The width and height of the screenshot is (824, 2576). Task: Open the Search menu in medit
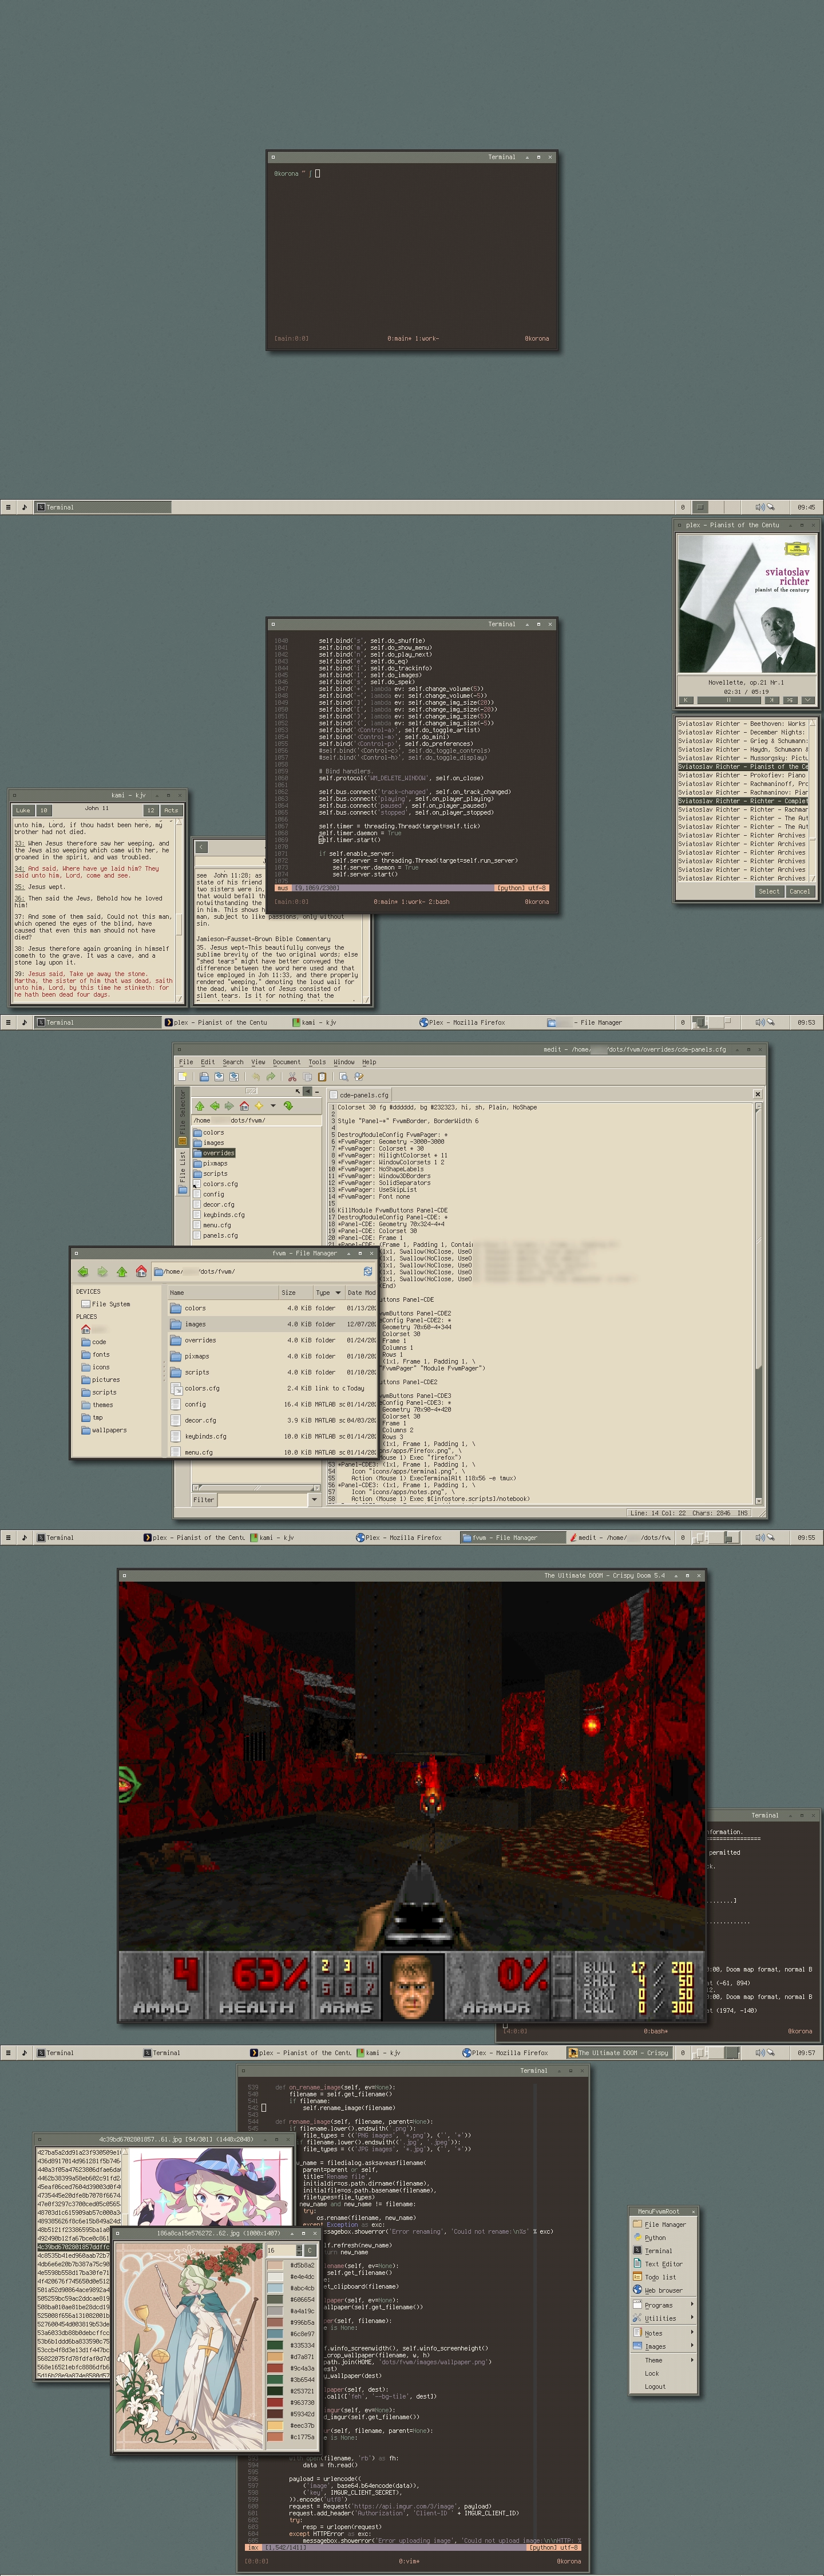tap(233, 1062)
